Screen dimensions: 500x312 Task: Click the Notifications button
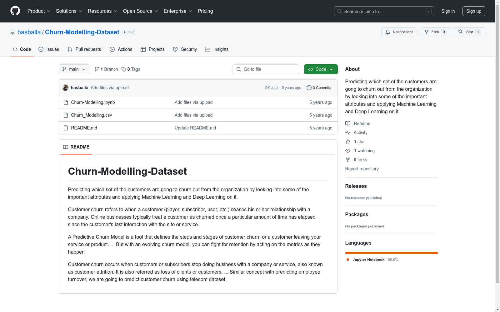(x=399, y=32)
